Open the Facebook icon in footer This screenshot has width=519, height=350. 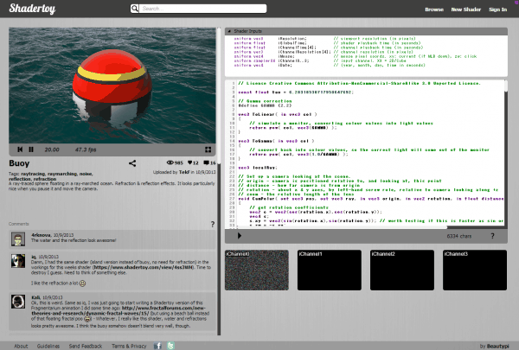pos(157,346)
